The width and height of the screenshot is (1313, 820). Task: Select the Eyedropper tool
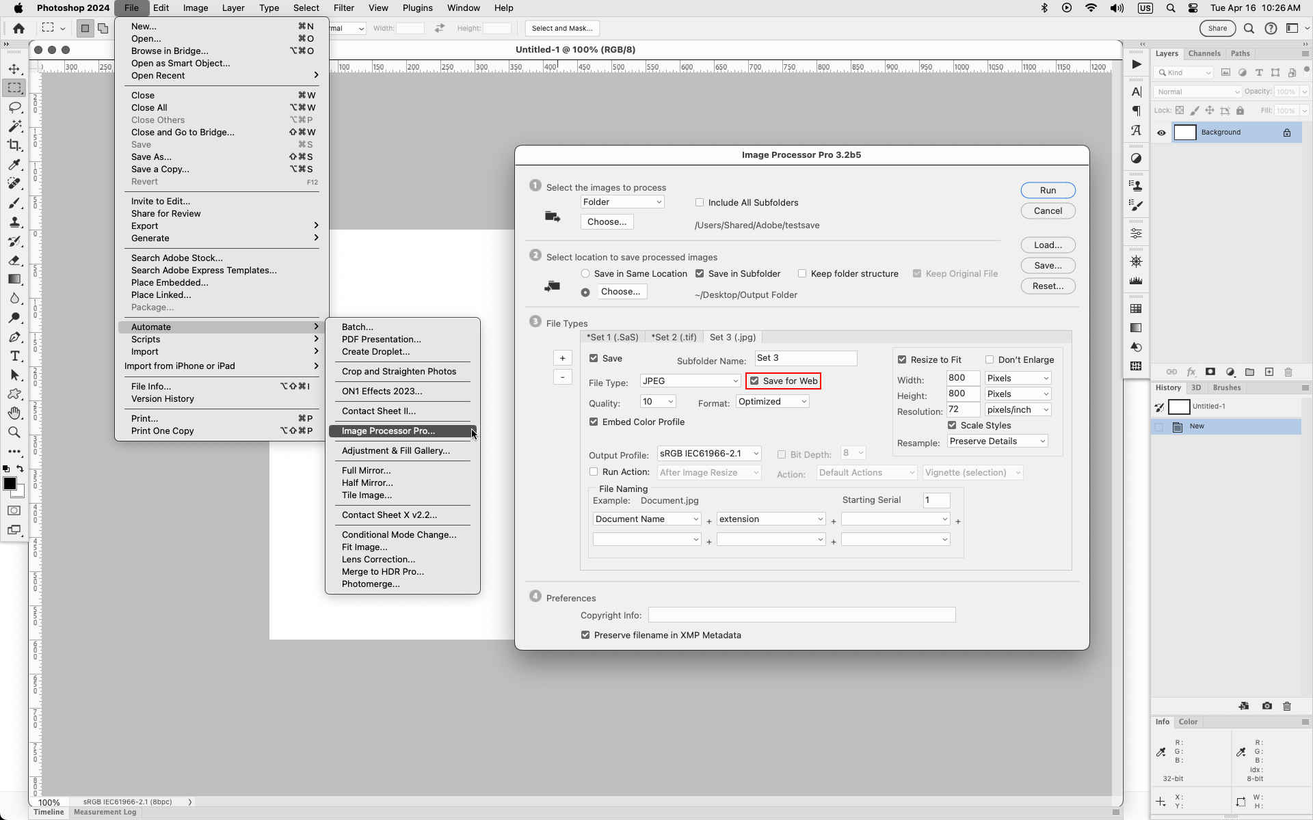point(14,165)
